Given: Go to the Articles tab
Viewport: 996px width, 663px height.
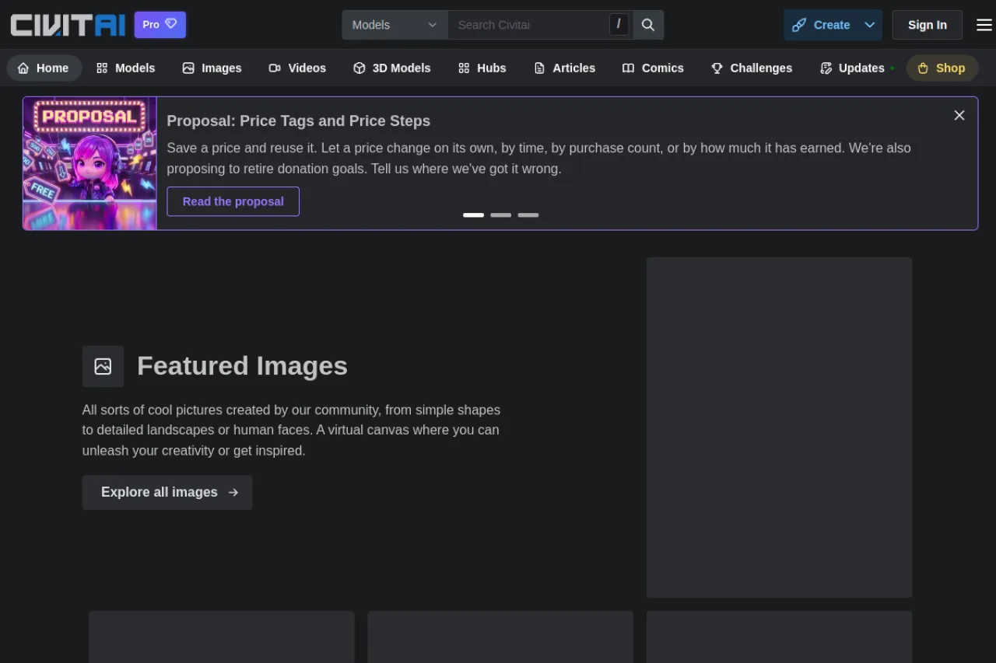Looking at the screenshot, I should pyautogui.click(x=564, y=68).
